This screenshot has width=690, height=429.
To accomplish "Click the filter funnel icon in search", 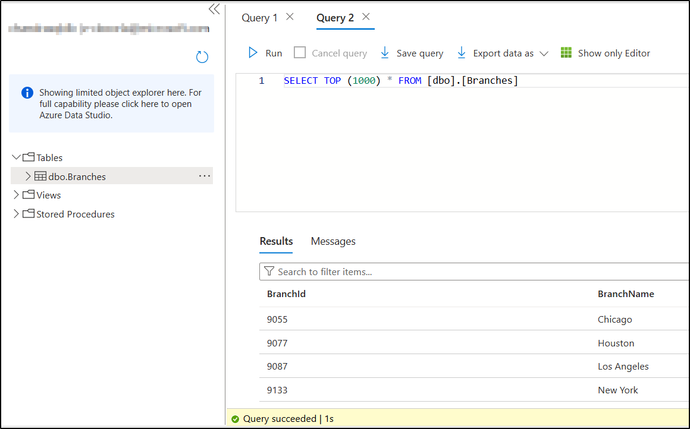I will pos(269,271).
